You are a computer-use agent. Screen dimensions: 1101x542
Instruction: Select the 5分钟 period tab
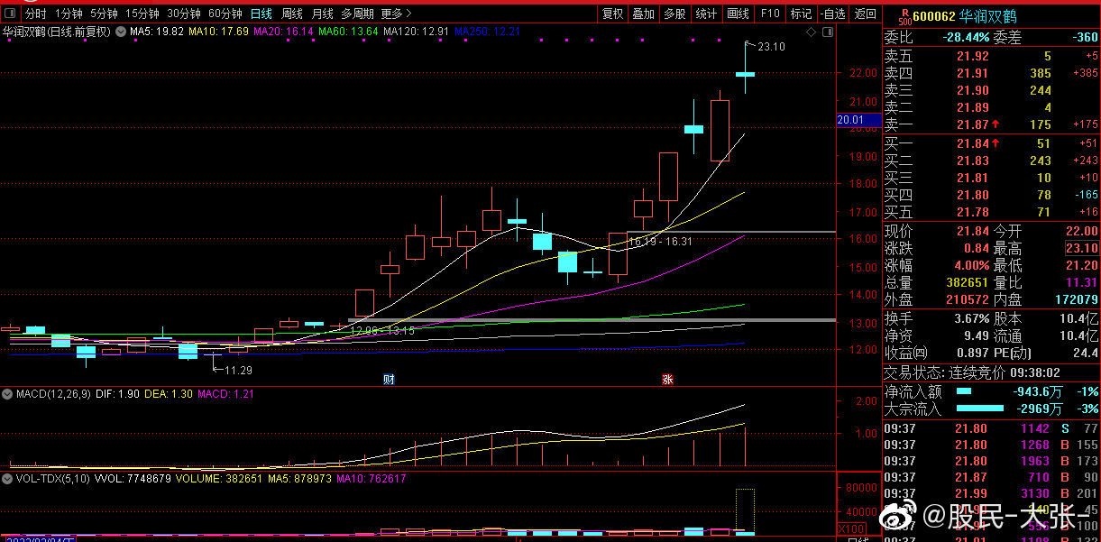pos(104,14)
